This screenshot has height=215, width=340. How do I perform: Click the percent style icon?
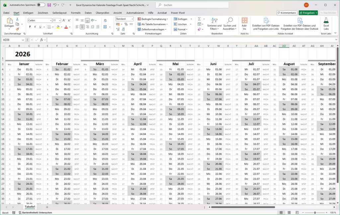point(126,24)
